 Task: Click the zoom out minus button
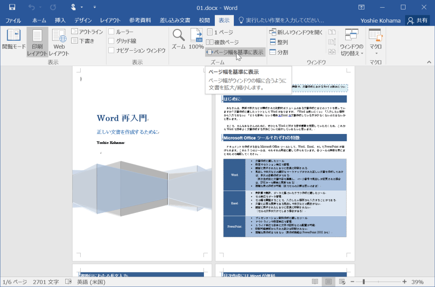coord(353,282)
